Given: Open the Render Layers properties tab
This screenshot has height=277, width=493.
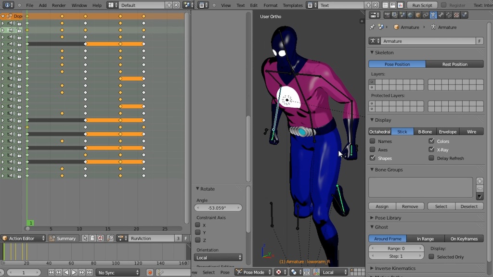Looking at the screenshot, I should 395,15.
